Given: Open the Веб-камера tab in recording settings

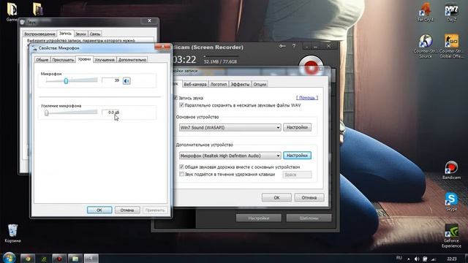Looking at the screenshot, I should click(x=195, y=84).
